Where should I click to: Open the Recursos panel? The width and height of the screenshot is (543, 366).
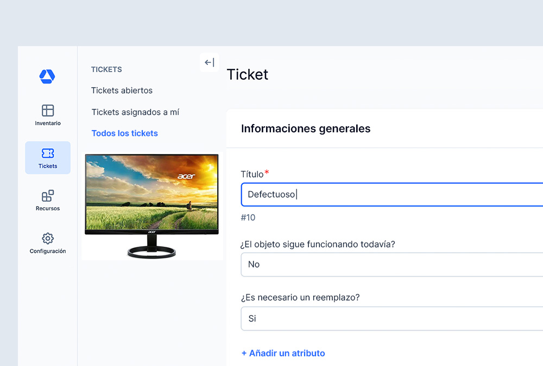click(x=47, y=200)
